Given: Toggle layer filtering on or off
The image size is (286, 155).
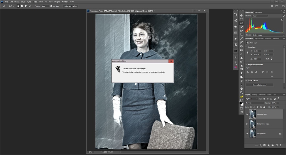Looking at the screenshot, I should [x=278, y=98].
